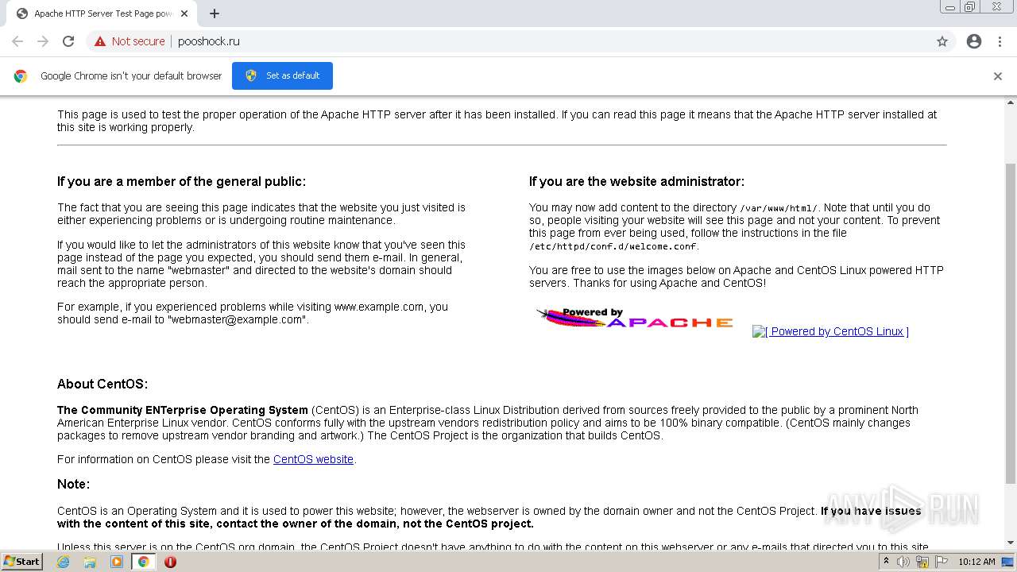The image size is (1017, 572).
Task: Open the Chrome profile avatar icon
Action: [x=974, y=41]
